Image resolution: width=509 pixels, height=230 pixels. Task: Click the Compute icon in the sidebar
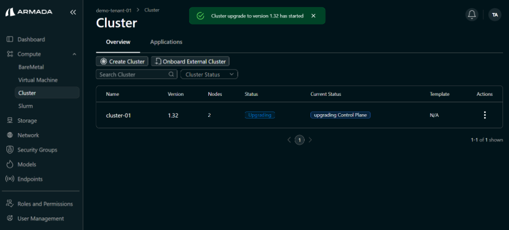[x=10, y=54]
